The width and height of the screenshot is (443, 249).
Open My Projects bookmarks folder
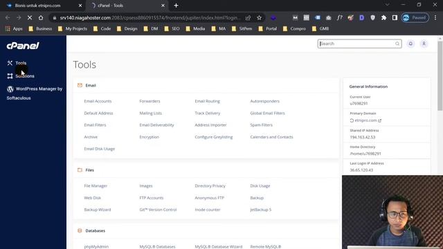tap(73, 29)
